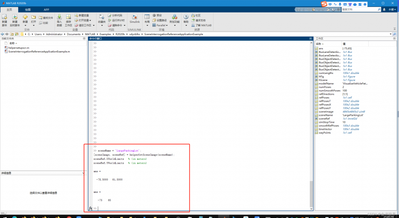The image size is (399, 218).
Task: Click the back arrow in address bar
Action: pos(2,34)
